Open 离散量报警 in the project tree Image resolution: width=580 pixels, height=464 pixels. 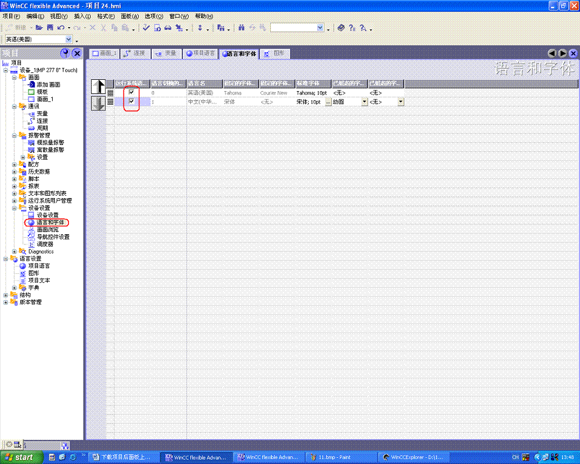50,149
